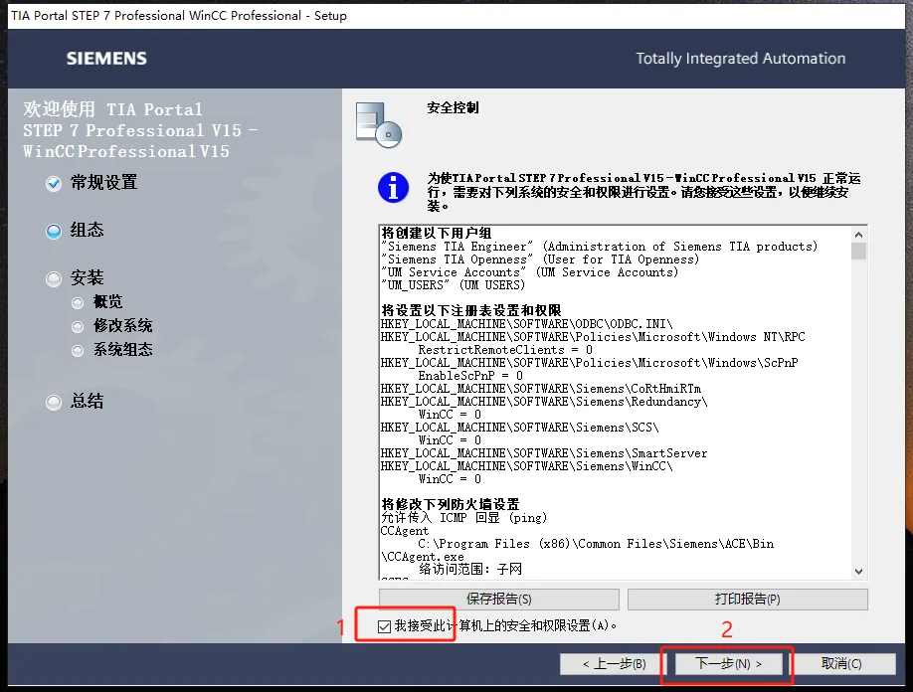The image size is (913, 692).
Task: Click the 常规设置 step label
Action: (x=103, y=183)
